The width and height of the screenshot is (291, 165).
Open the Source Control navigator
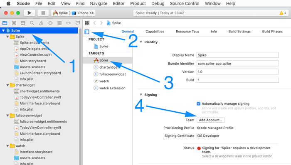[14, 23]
